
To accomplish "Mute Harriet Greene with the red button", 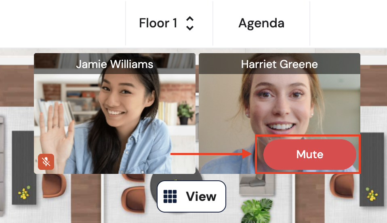I will pyautogui.click(x=310, y=155).
